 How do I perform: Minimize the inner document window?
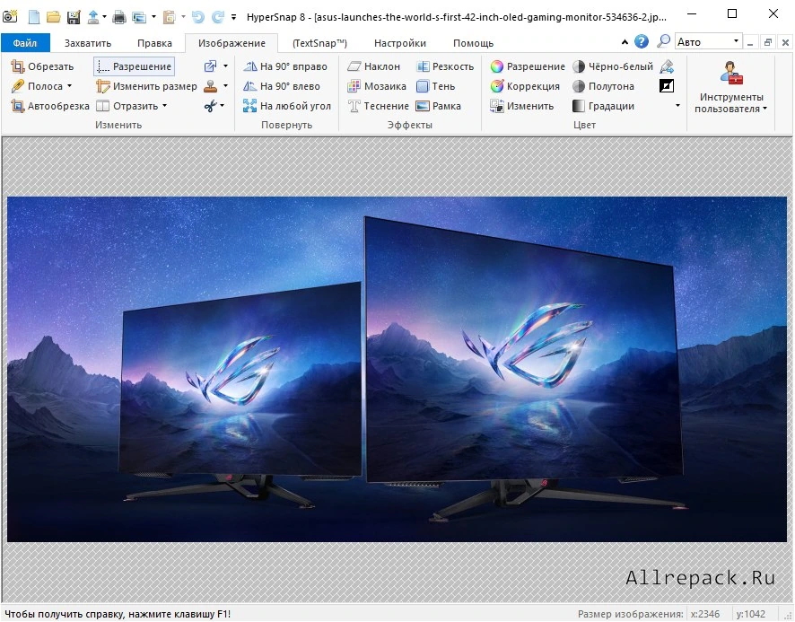pos(750,42)
